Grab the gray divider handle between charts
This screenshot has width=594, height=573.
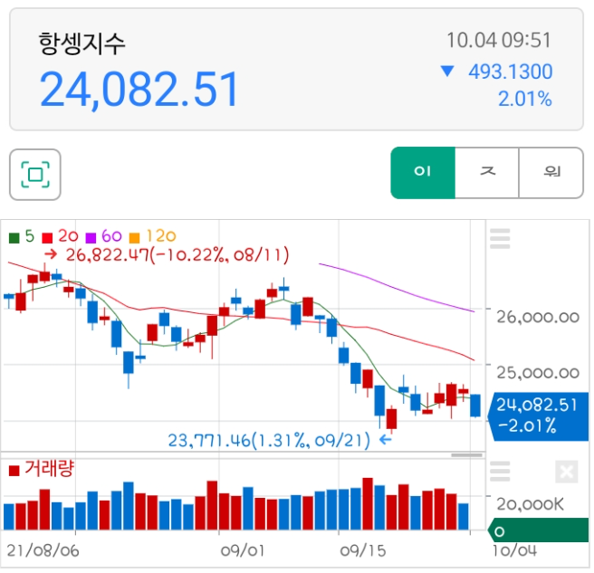[466, 455]
